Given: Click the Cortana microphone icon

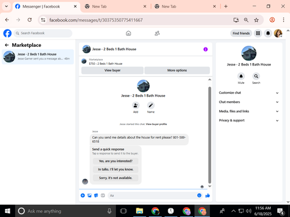Looking at the screenshot, I should tap(109, 211).
